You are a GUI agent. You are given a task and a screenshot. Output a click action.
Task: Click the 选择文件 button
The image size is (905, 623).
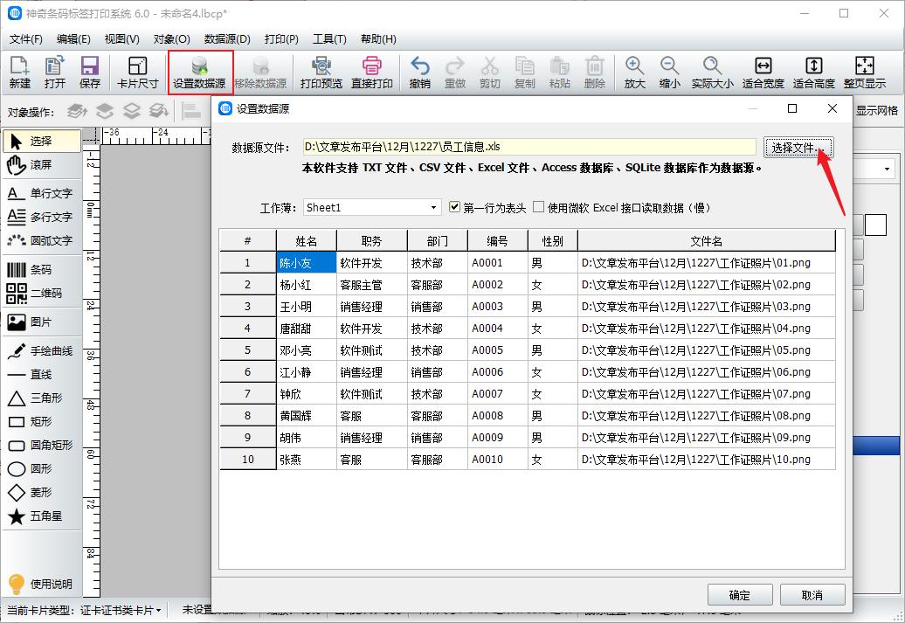[x=797, y=148]
